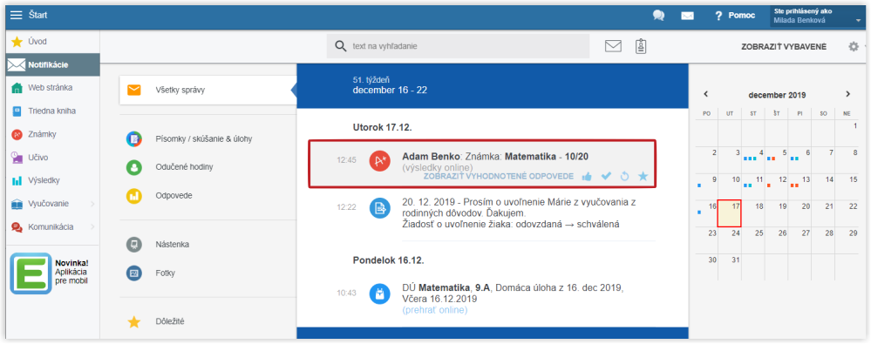Viewport: 871px width, 344px height.
Task: Click ZOBRAZIŤ VYHODNOTENÉ ODPOVEDE link
Action: (498, 177)
